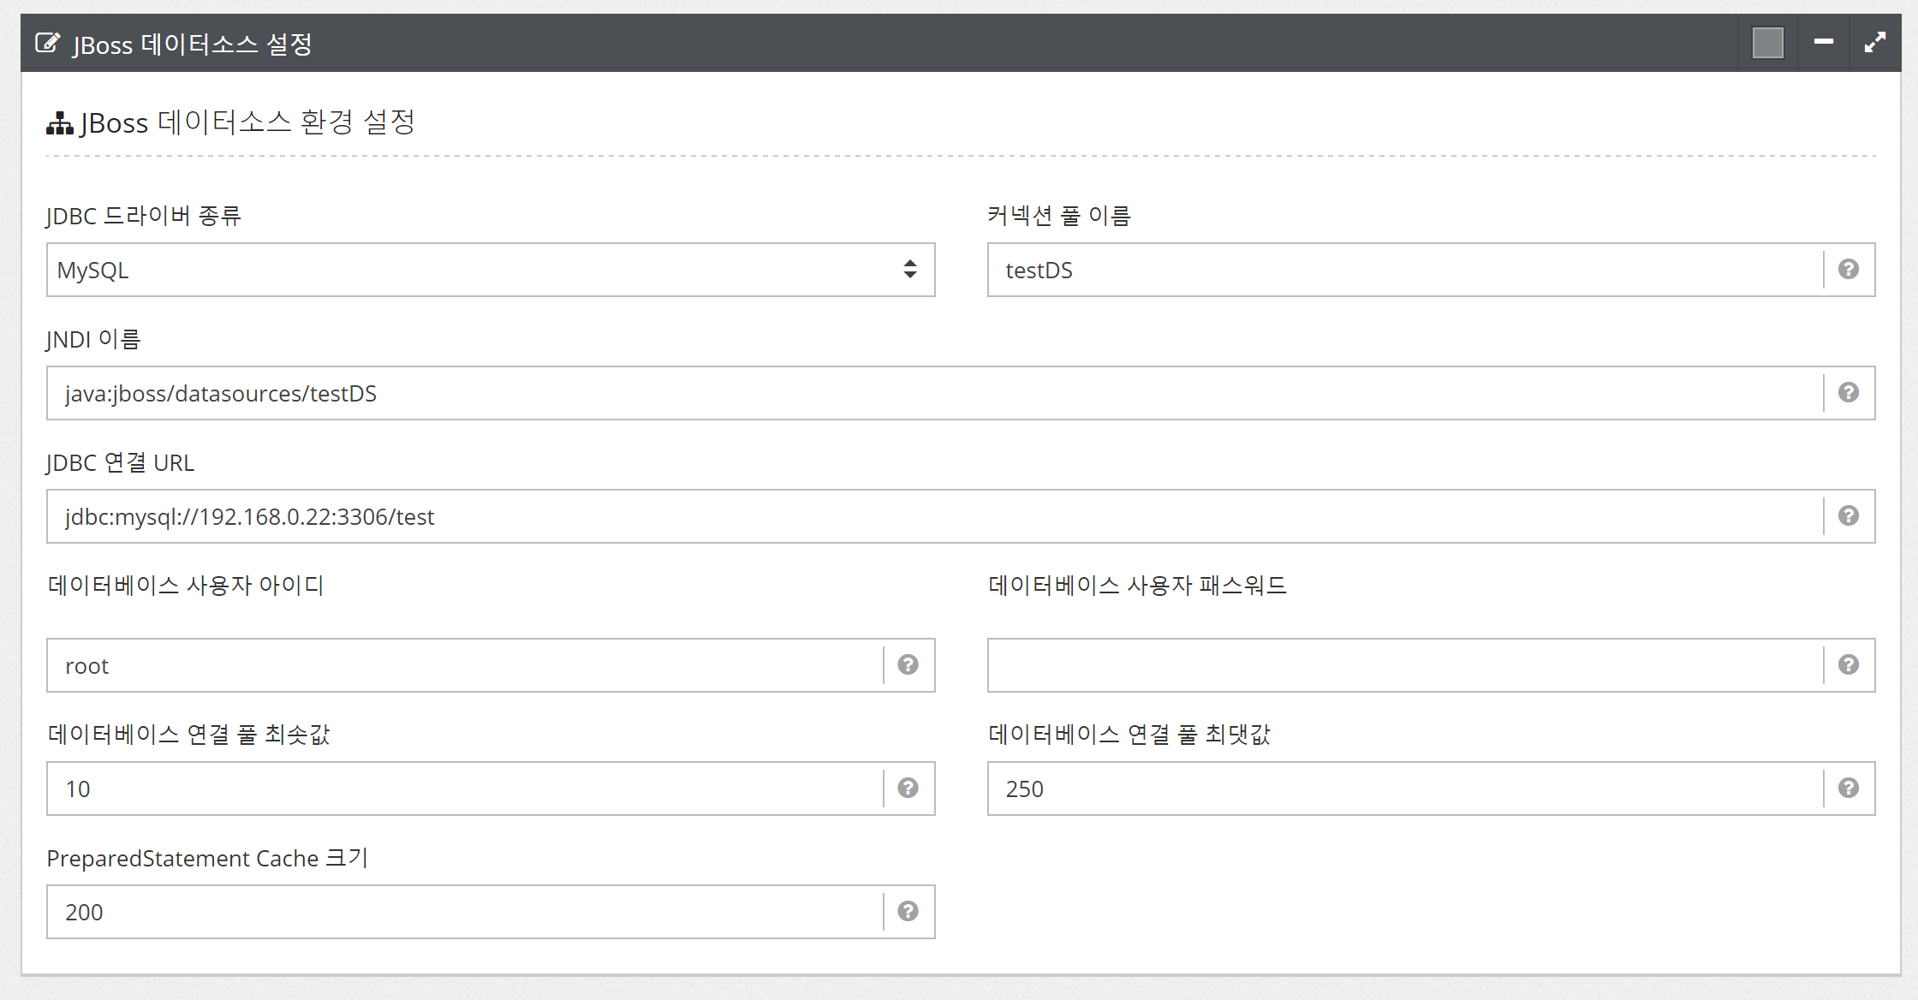Image resolution: width=1918 pixels, height=1000 pixels.
Task: Click help icon for PreparedStatement Cache size
Action: [908, 912]
